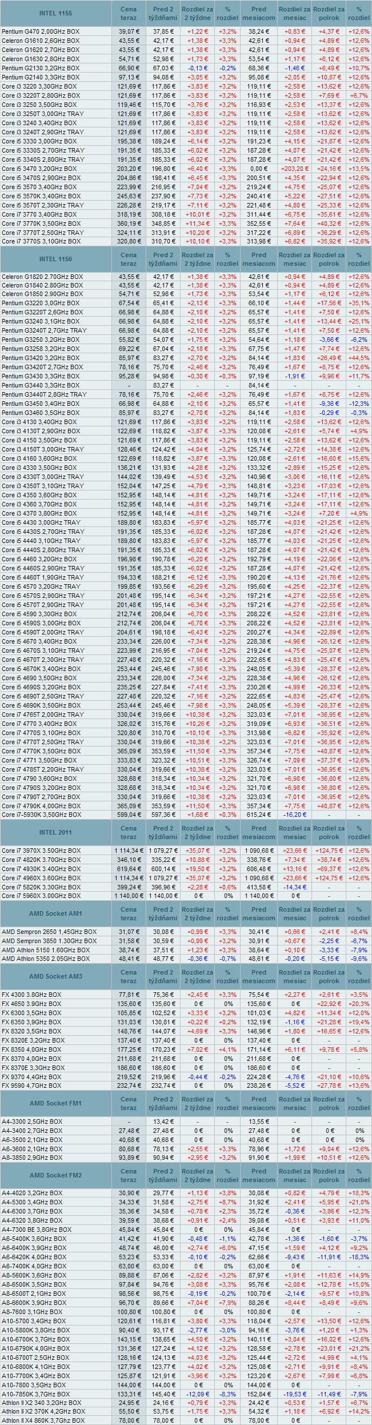Select A4-3300 2,5GHz BOX
The width and height of the screenshot is (372, 1425).
(32, 1121)
